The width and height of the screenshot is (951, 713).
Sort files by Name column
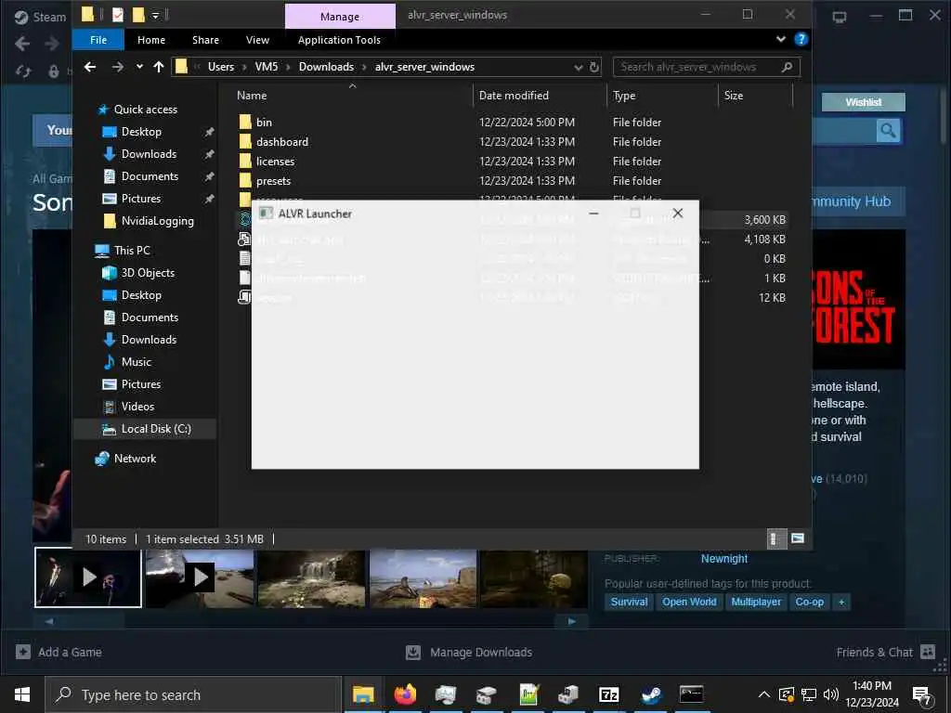coord(252,96)
